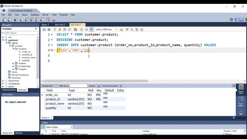Close the SQL File 3 tab
Viewport: 247px width, 139px height.
[83, 25]
